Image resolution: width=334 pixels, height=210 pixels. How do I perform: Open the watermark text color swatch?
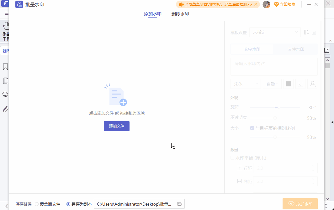coord(288,84)
